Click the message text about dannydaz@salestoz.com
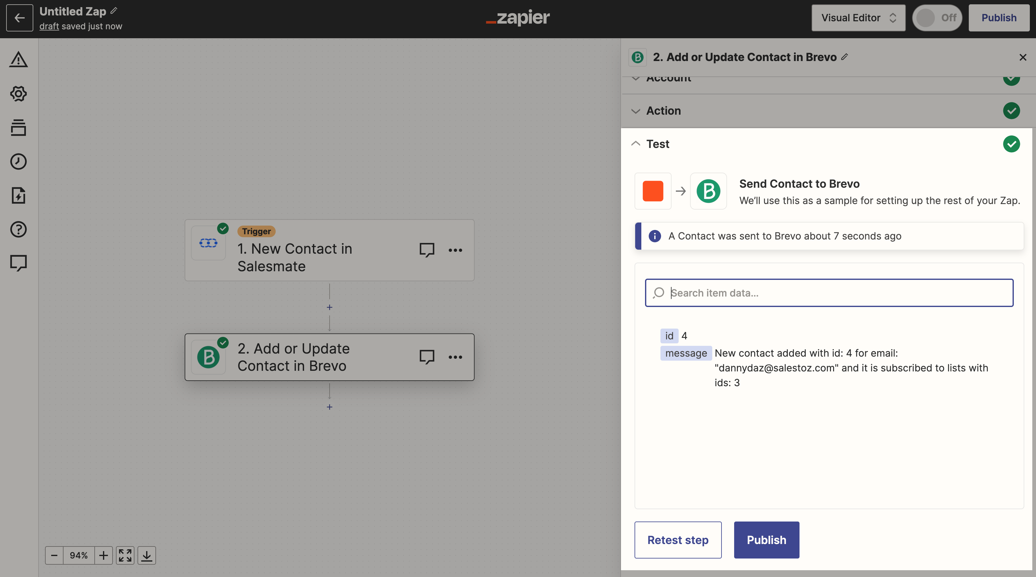 [851, 368]
